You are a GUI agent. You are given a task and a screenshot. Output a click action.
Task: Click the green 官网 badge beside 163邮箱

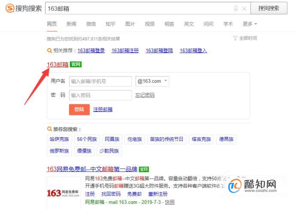click(76, 64)
